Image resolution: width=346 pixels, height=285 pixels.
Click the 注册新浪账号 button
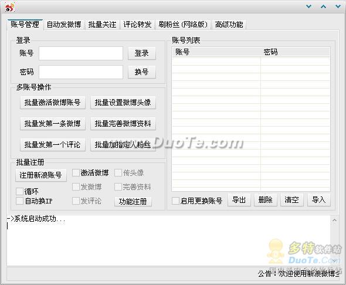point(41,175)
